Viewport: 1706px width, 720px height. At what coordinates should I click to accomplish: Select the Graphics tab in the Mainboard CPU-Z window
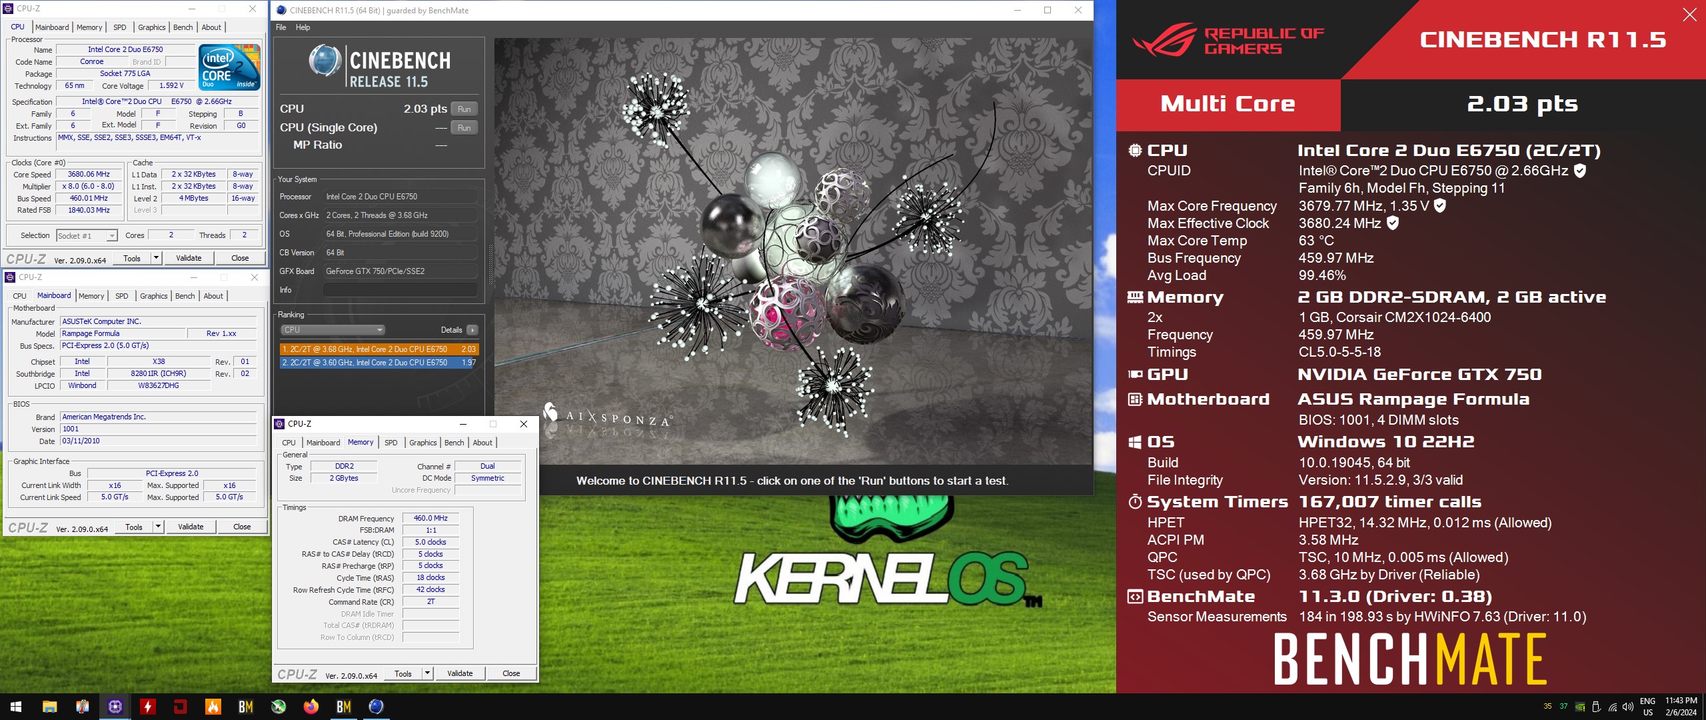(x=154, y=296)
